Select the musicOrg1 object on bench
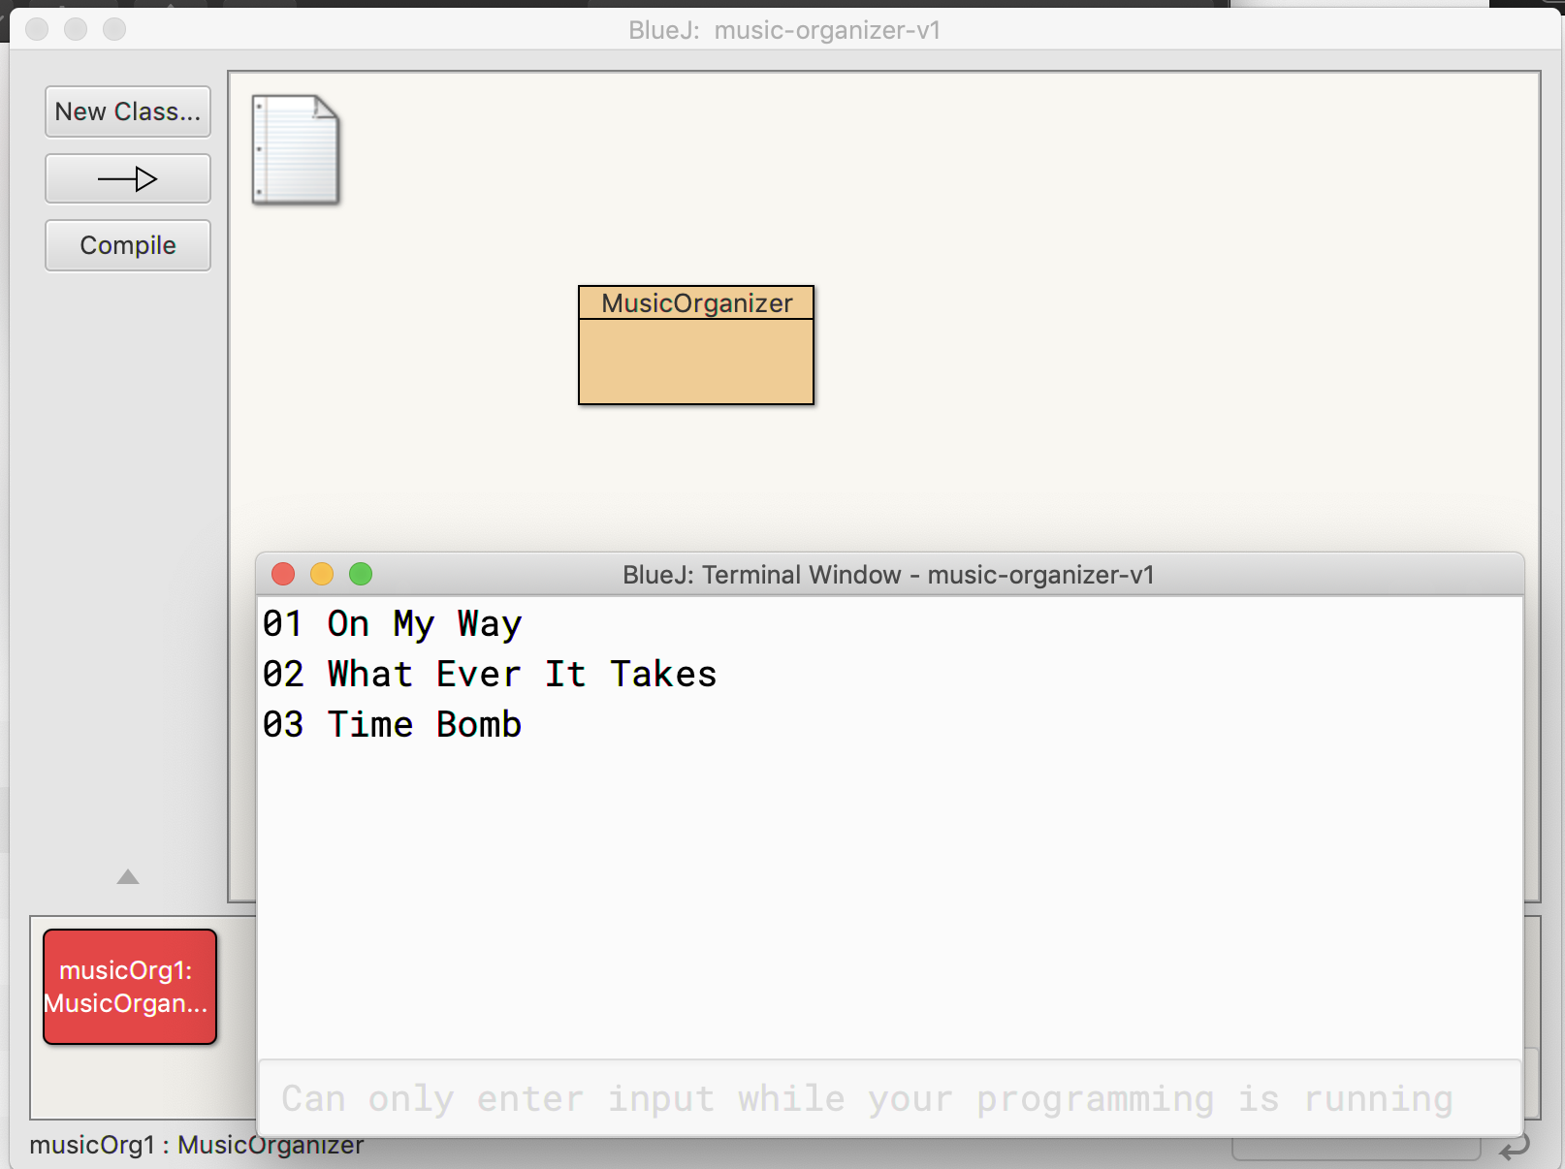Screen dimensions: 1565x1169 130,987
